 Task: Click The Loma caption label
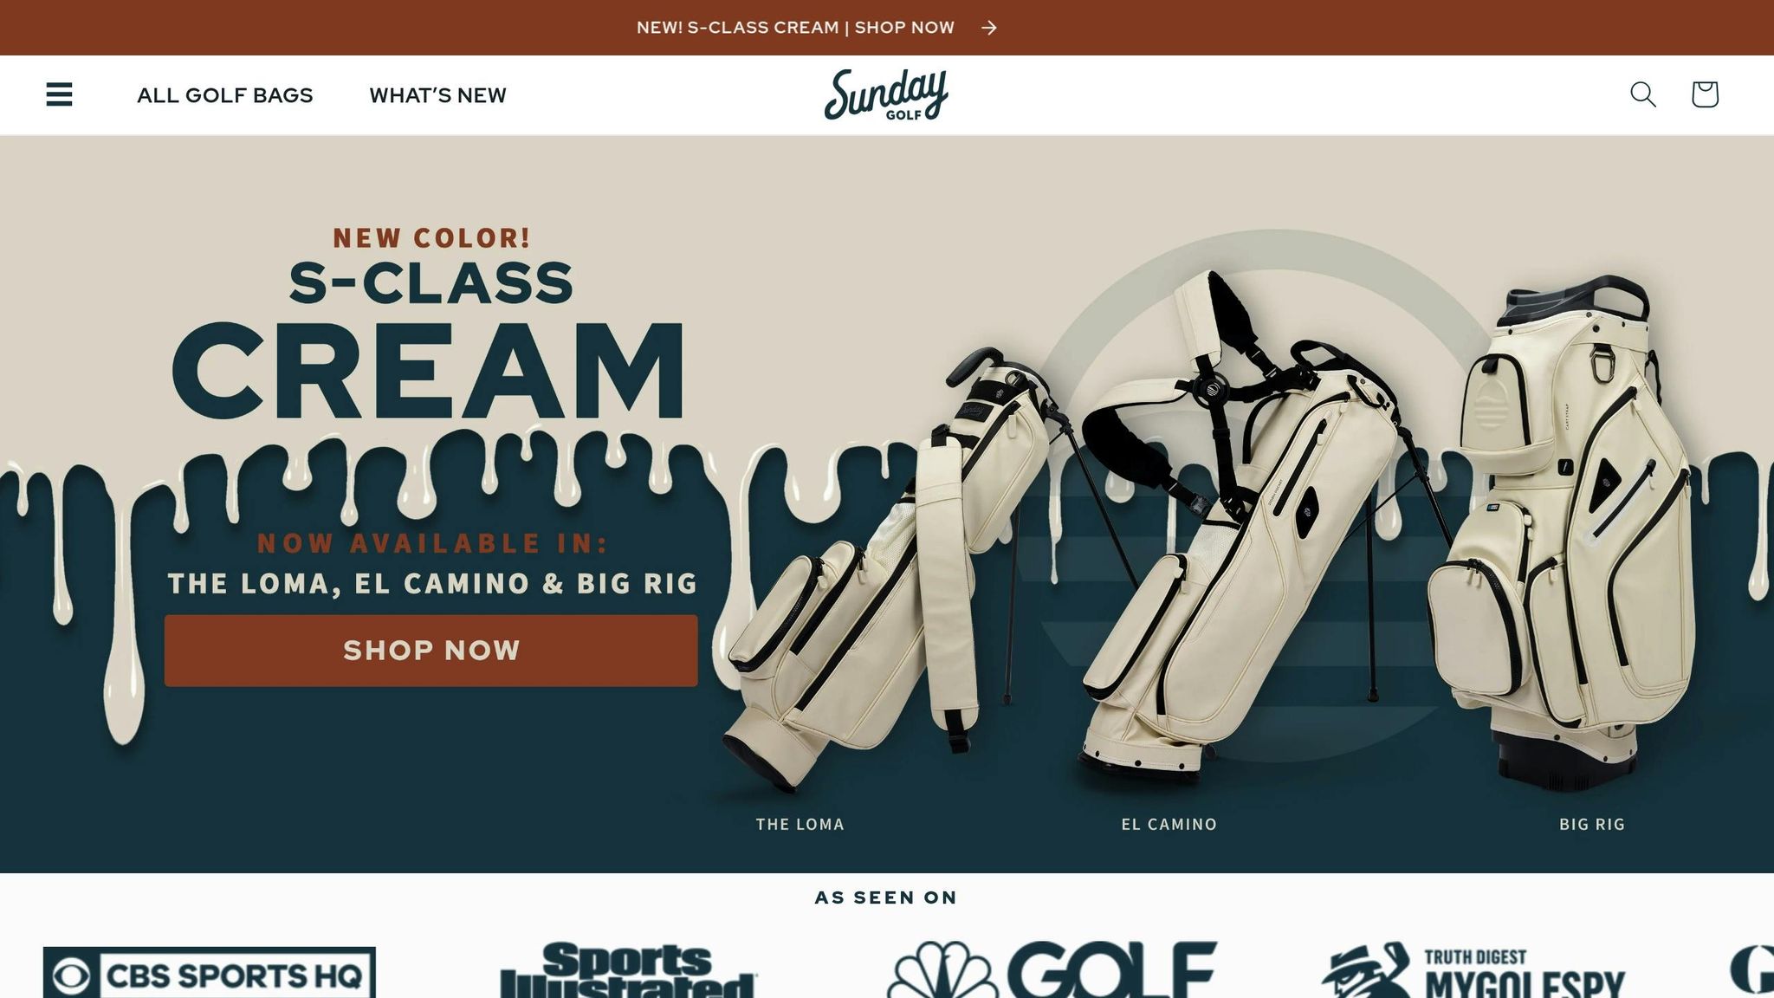[800, 824]
